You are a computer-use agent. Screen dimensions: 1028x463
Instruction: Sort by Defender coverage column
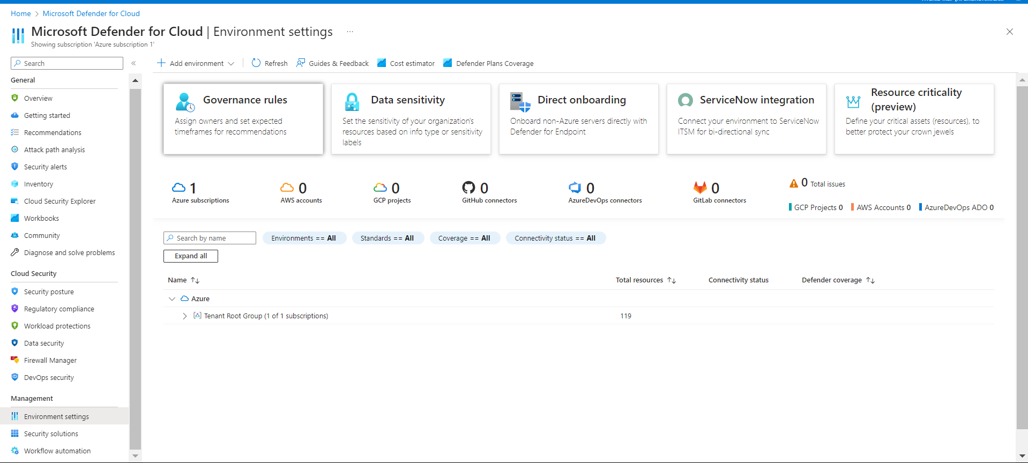[x=838, y=280]
